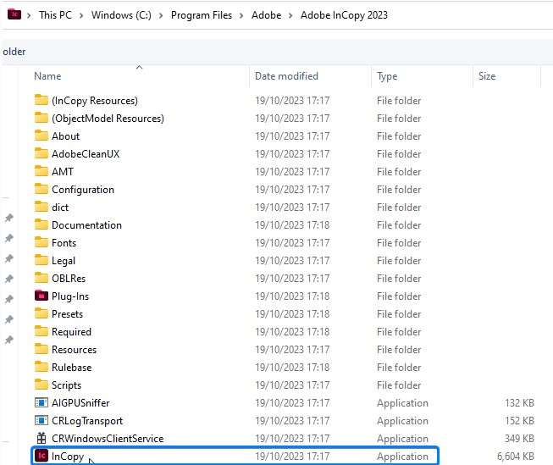Select the CRWindowsClientService application icon
The image size is (553, 465).
[x=41, y=438]
